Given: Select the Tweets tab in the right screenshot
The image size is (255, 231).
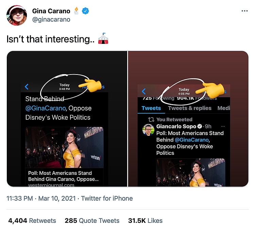Looking at the screenshot, I should pyautogui.click(x=151, y=108).
